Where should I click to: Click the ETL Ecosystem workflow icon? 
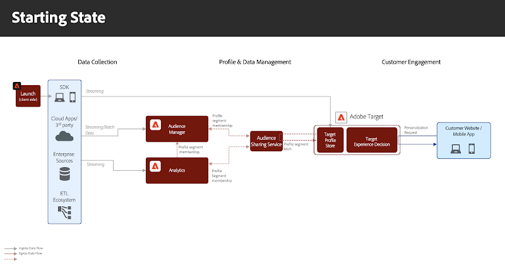66,211
